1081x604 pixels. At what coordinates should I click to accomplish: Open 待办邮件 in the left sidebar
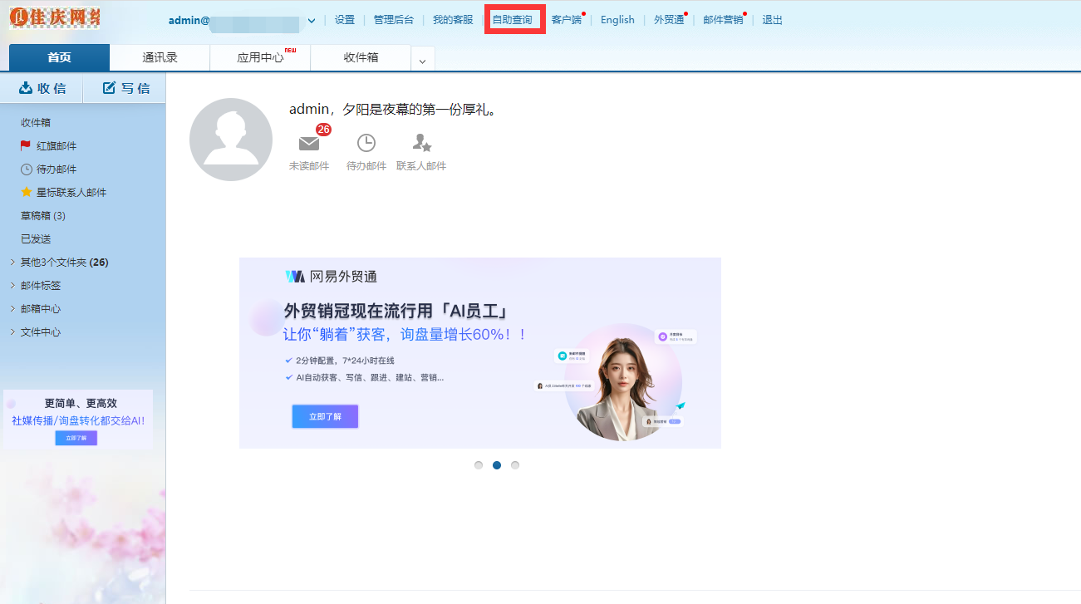tap(57, 169)
